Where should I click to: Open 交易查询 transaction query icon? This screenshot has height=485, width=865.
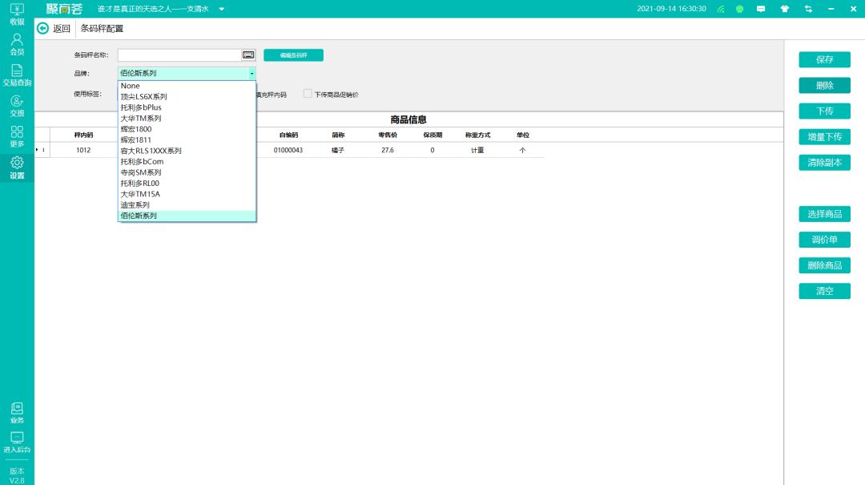(x=17, y=75)
